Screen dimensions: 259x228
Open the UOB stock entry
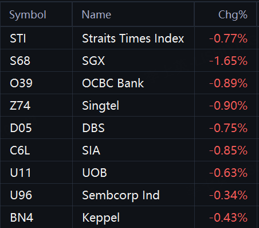(x=95, y=173)
